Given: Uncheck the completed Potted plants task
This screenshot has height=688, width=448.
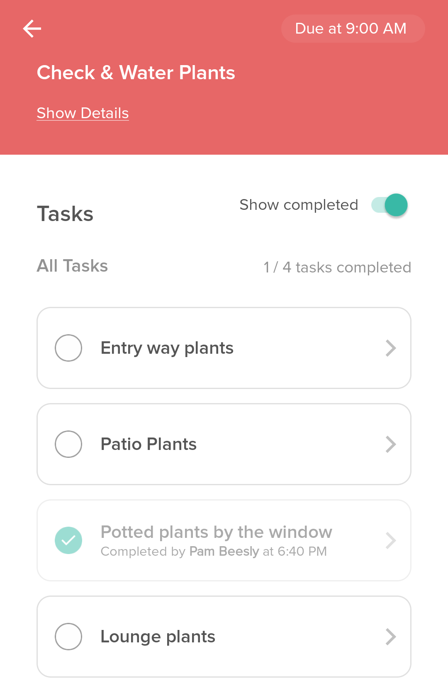Looking at the screenshot, I should 68,540.
